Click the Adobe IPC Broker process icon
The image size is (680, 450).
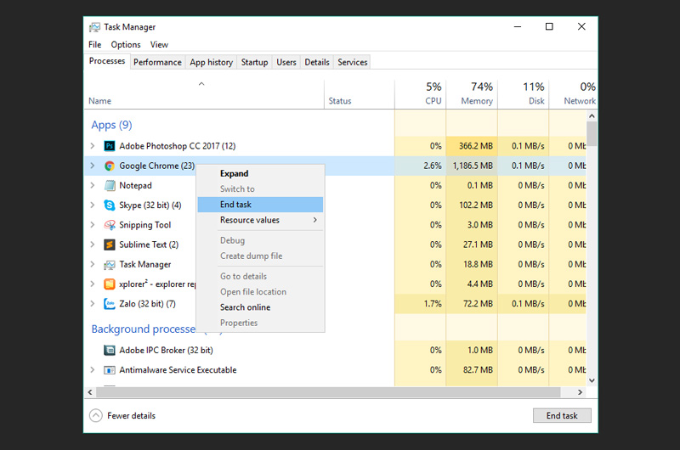pyautogui.click(x=110, y=350)
